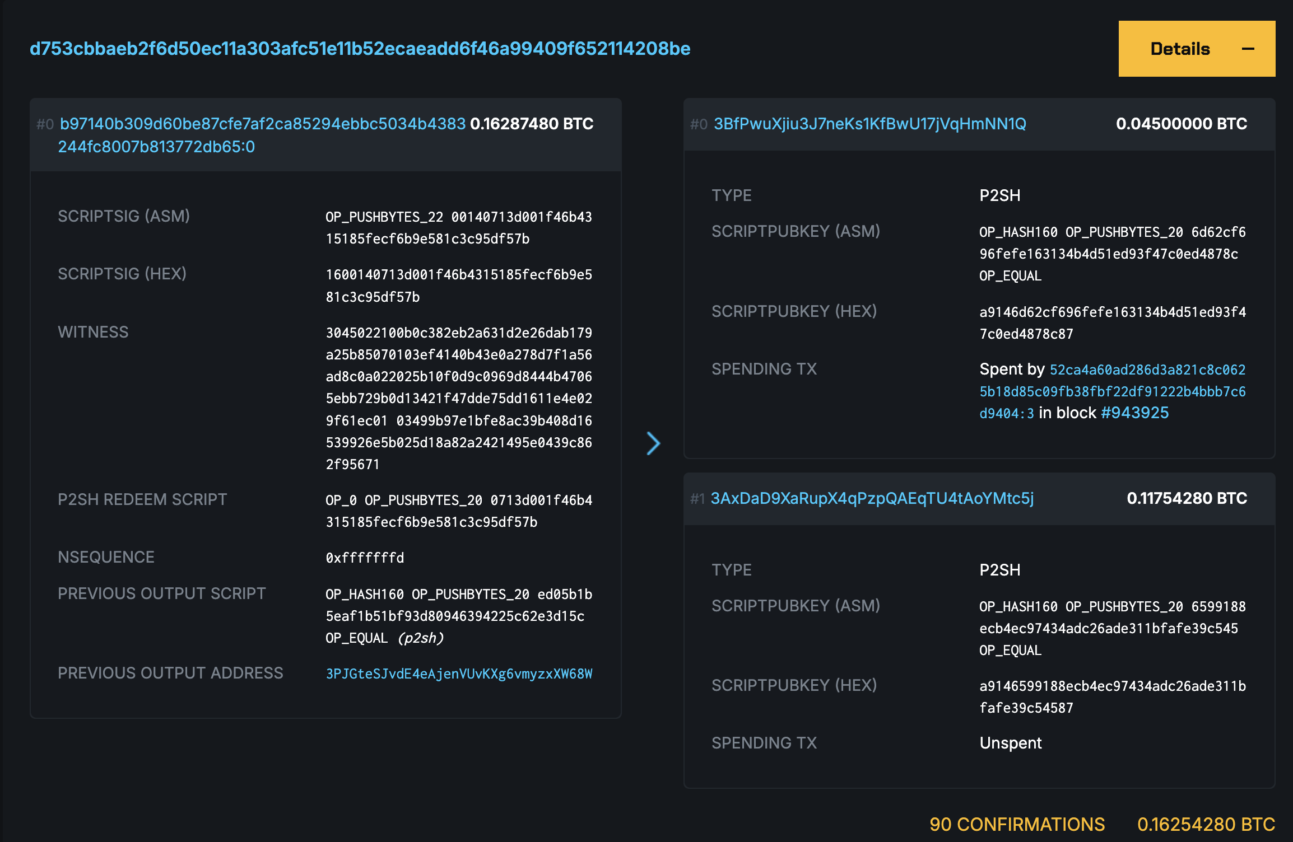The image size is (1293, 842).
Task: Open transaction ID d753cbbaeb2f... link
Action: [360, 49]
